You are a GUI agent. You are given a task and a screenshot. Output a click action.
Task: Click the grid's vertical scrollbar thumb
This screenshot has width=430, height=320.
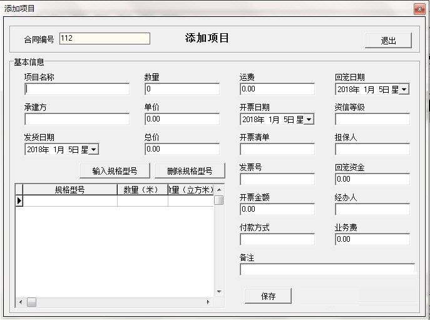tap(219, 200)
